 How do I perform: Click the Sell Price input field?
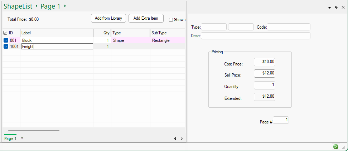coord(264,73)
